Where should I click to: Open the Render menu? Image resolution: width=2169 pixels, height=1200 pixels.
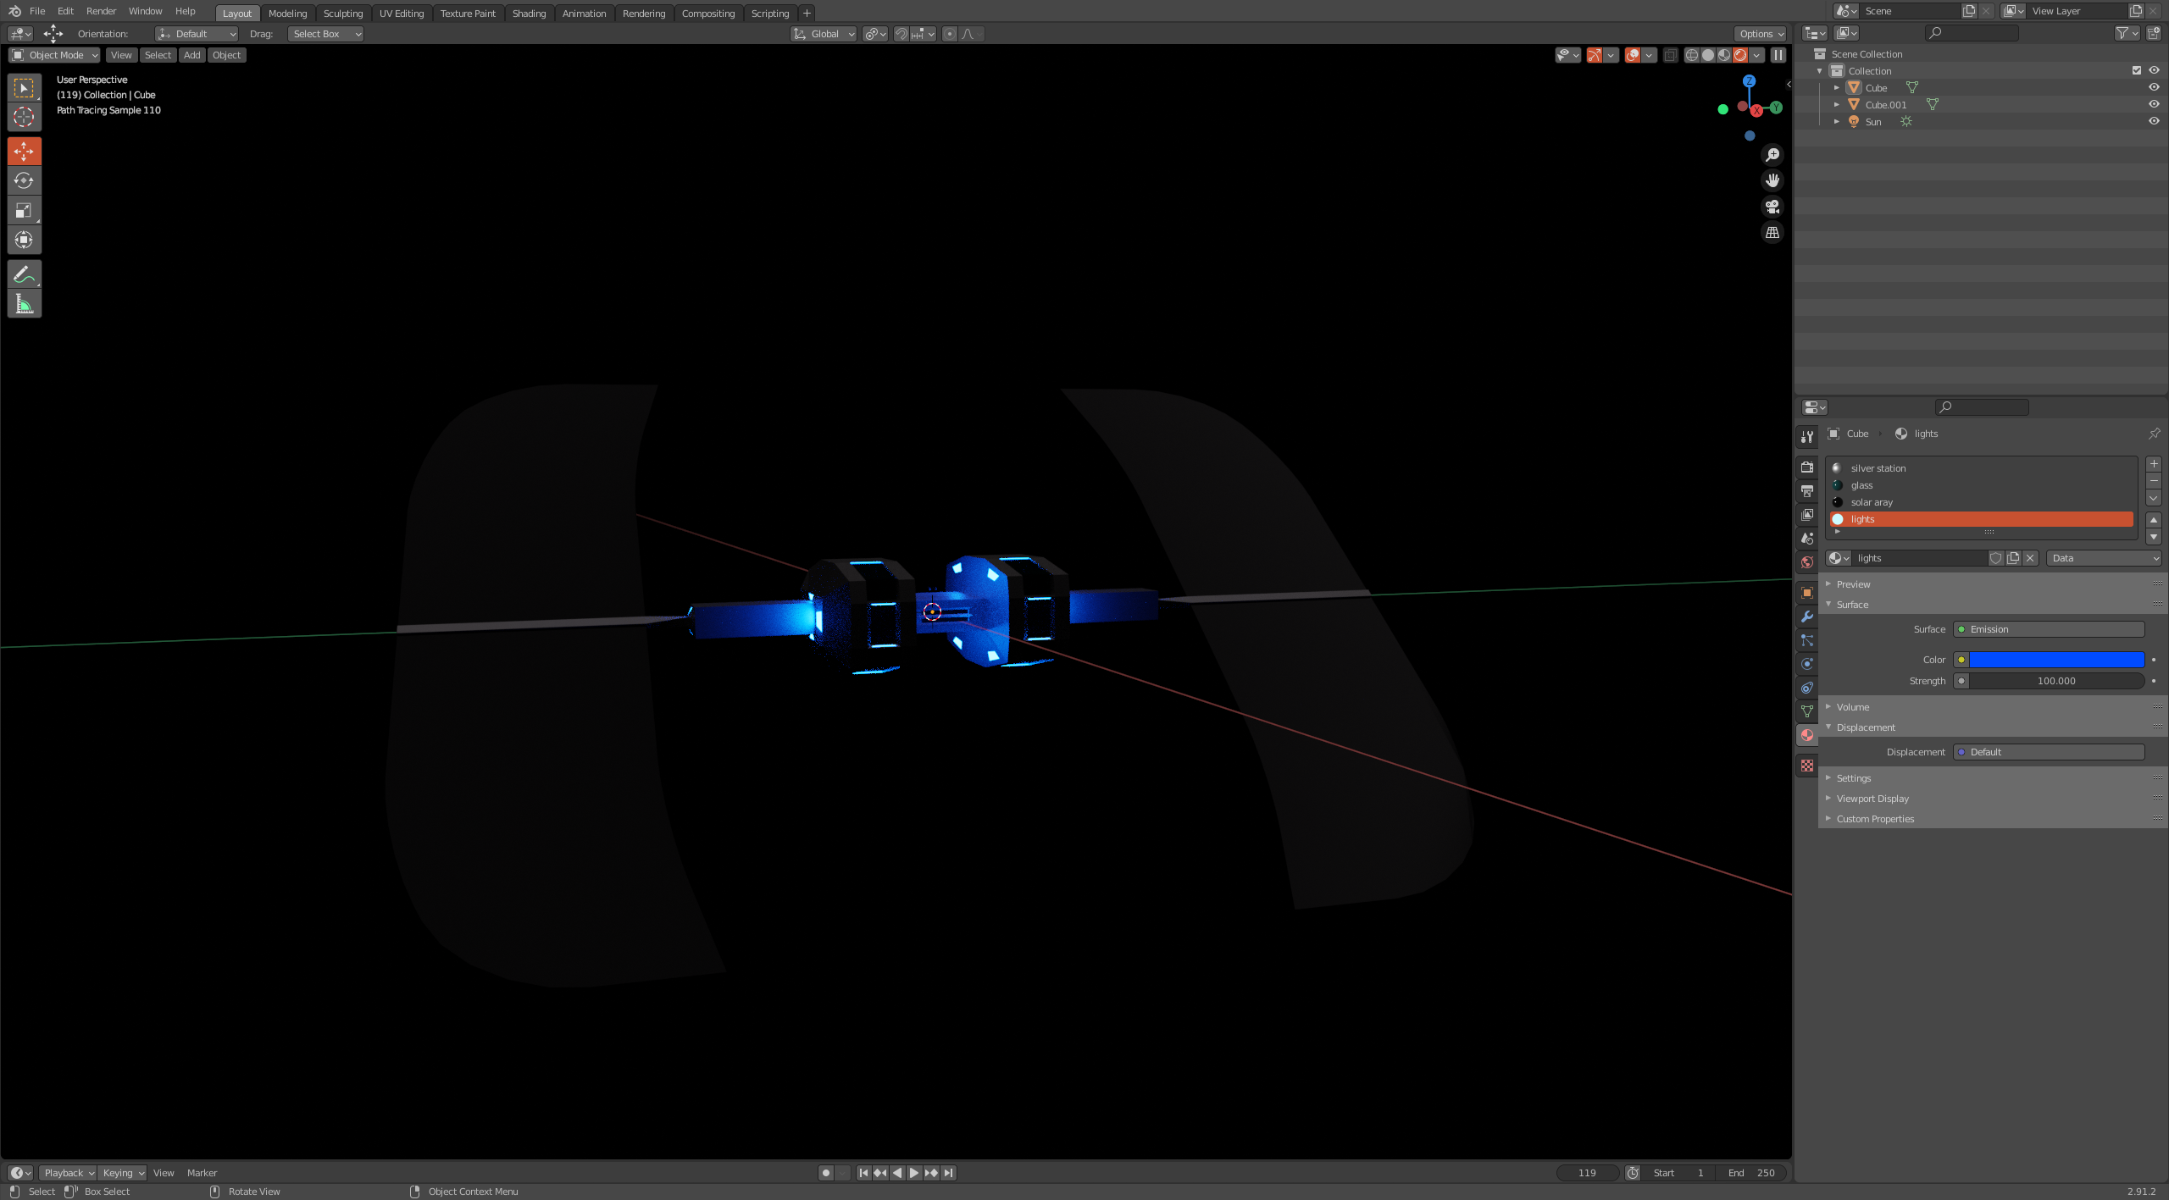coord(101,11)
